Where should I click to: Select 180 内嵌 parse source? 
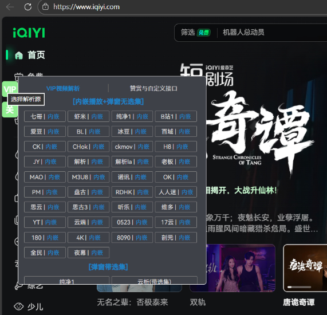point(45,238)
